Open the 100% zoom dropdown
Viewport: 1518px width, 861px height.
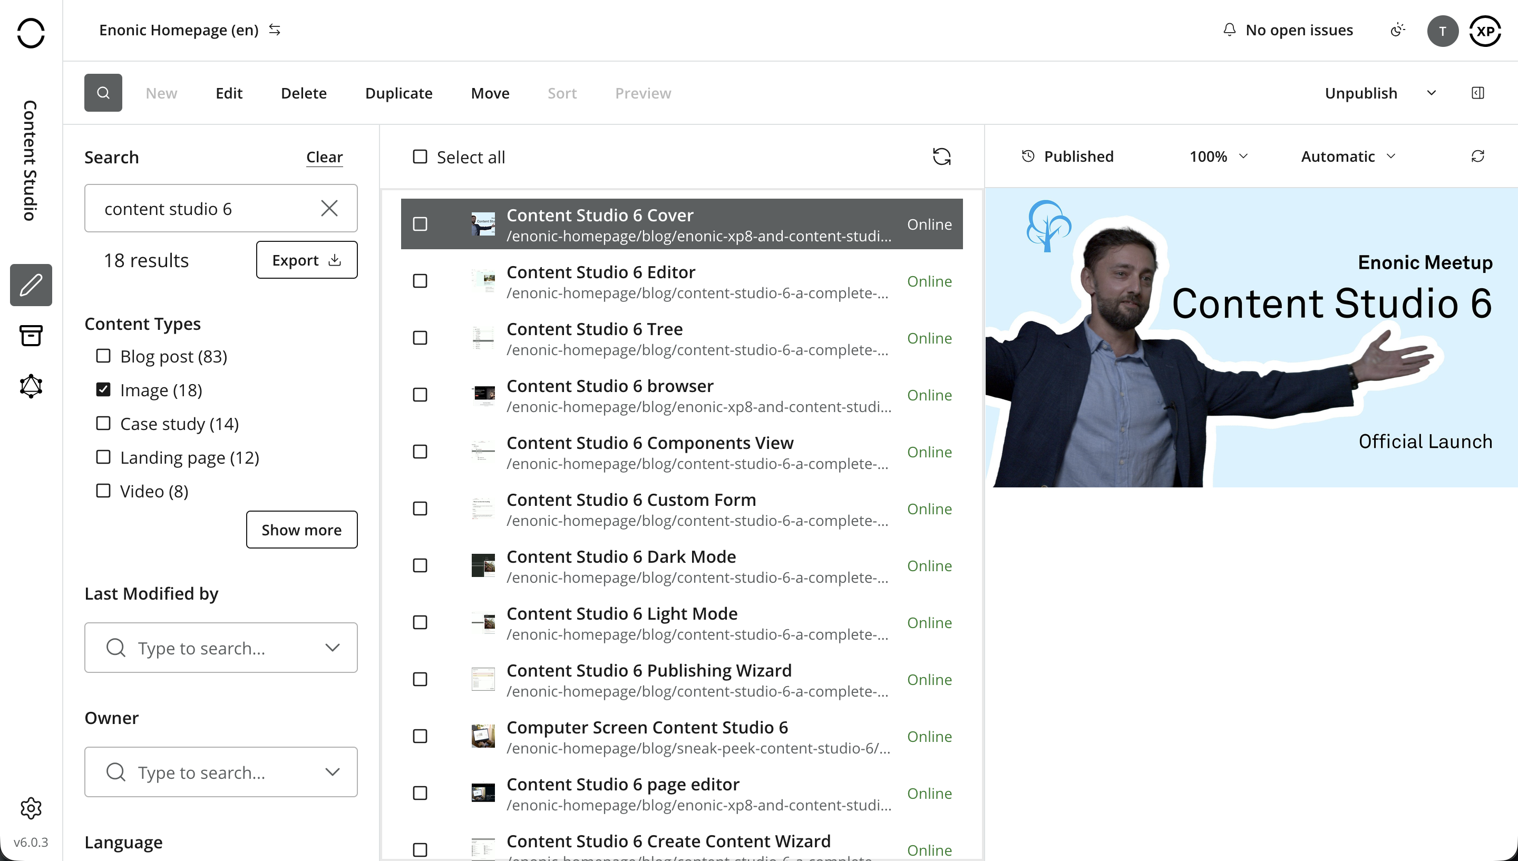pos(1219,156)
